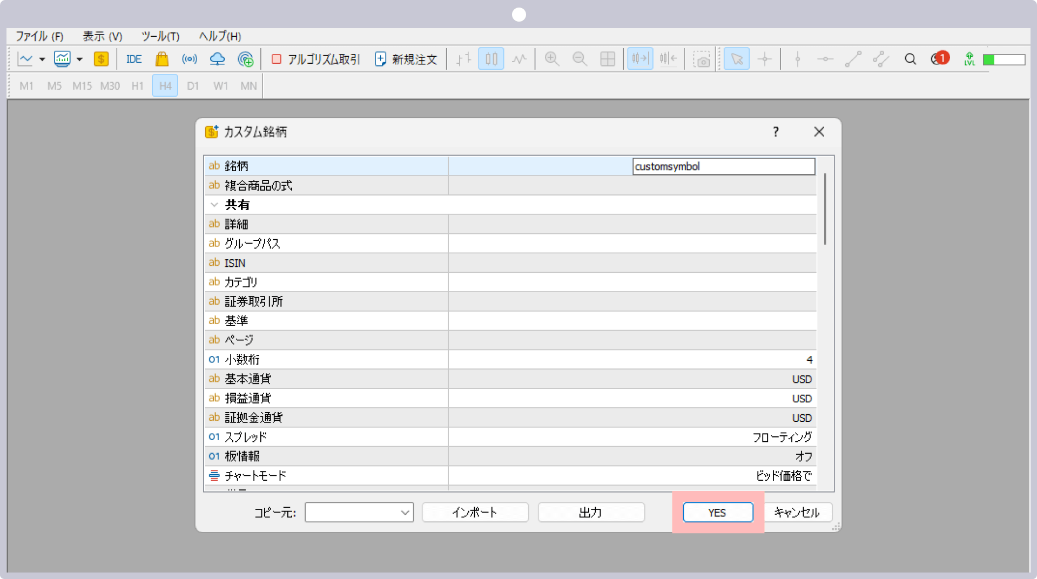Open the VPS cloud hosting icon

click(x=217, y=59)
